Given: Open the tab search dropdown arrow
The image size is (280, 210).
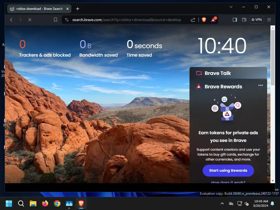Looking at the screenshot, I should [x=231, y=7].
